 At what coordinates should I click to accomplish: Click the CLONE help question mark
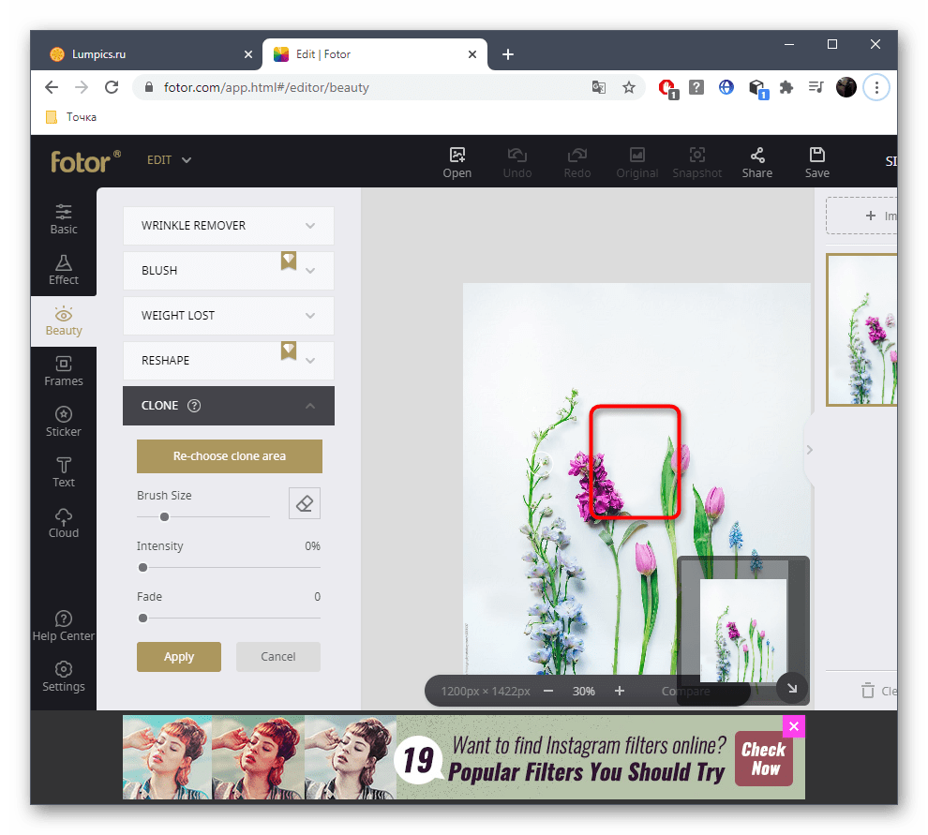pos(194,406)
